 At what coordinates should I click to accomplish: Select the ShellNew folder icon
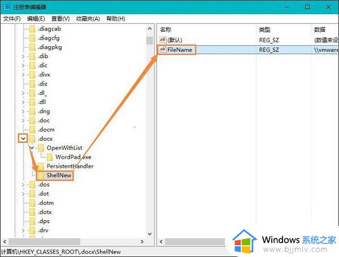point(41,175)
